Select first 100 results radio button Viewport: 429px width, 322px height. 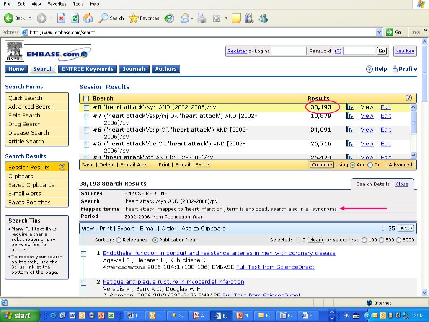pyautogui.click(x=364, y=240)
